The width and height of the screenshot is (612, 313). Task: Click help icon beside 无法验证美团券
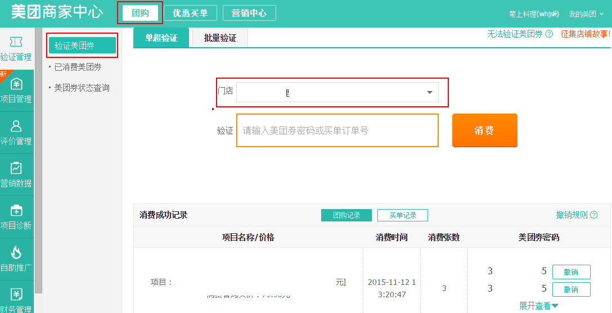tap(549, 34)
